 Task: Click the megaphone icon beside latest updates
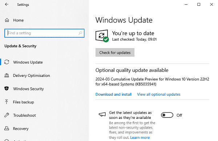click(102, 115)
